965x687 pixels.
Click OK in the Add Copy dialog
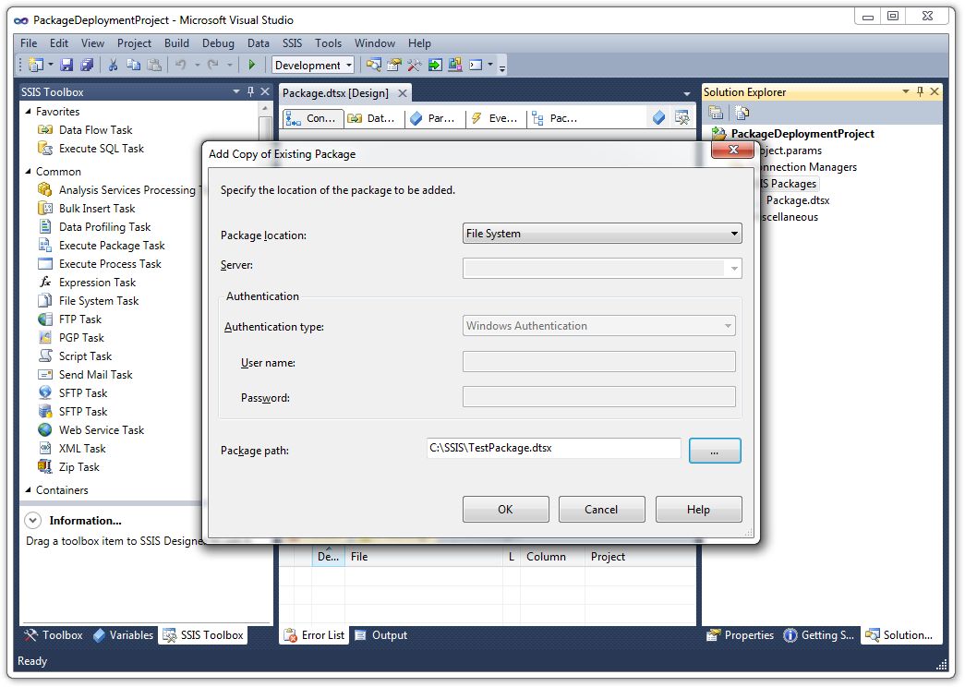[505, 509]
